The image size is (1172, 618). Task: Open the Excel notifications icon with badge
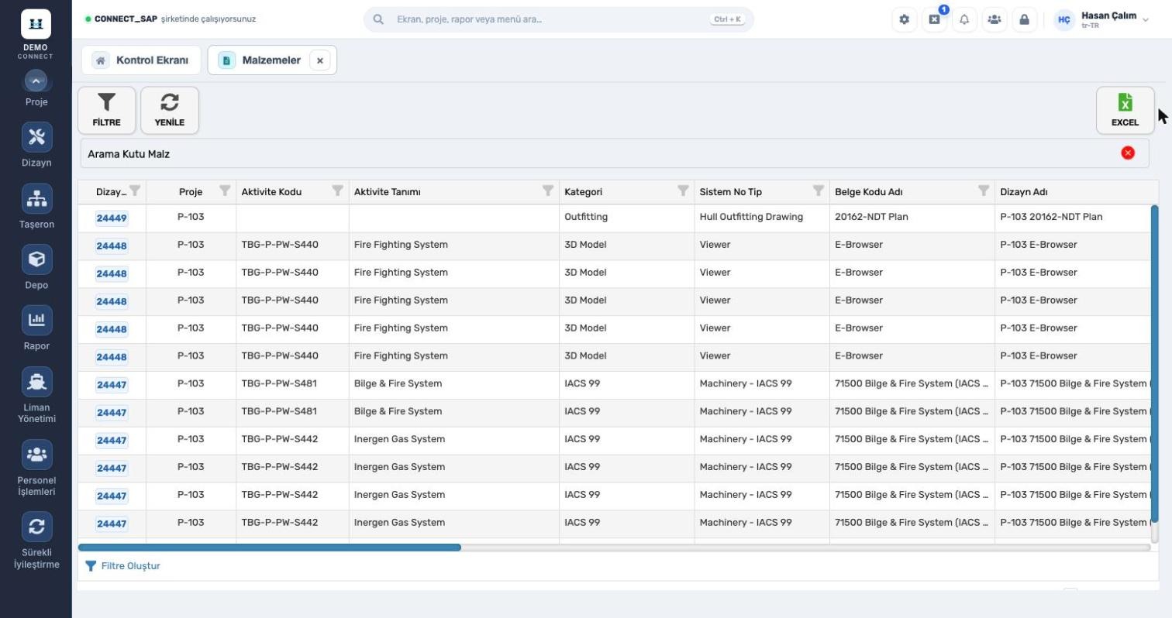[934, 19]
